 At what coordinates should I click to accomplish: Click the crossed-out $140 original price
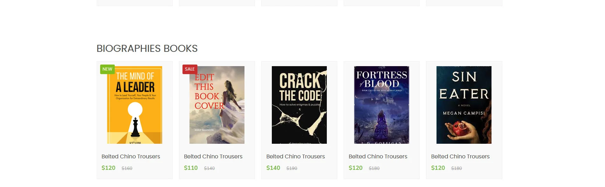pyautogui.click(x=209, y=168)
